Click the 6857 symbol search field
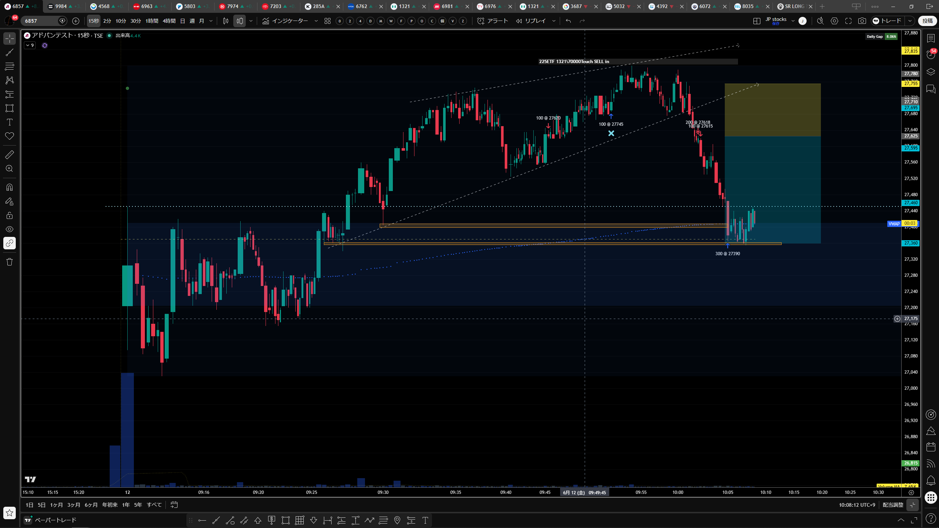939x528 pixels. point(40,21)
